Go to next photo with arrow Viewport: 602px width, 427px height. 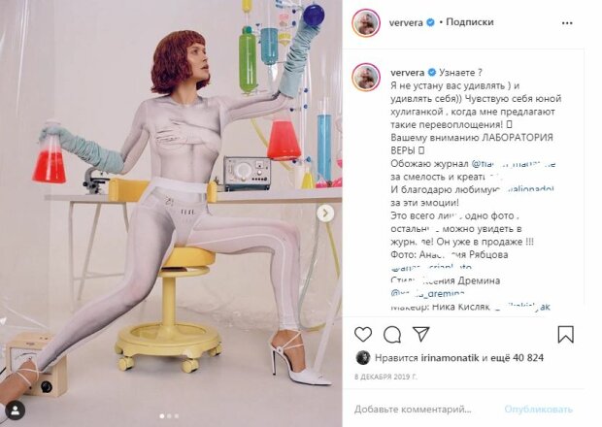325,213
